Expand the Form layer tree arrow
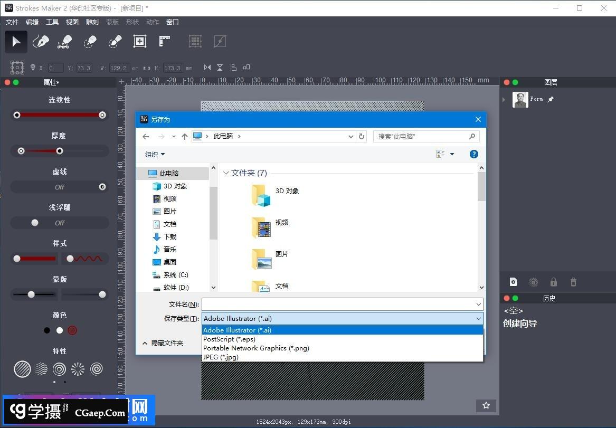616x428 pixels. click(x=504, y=99)
